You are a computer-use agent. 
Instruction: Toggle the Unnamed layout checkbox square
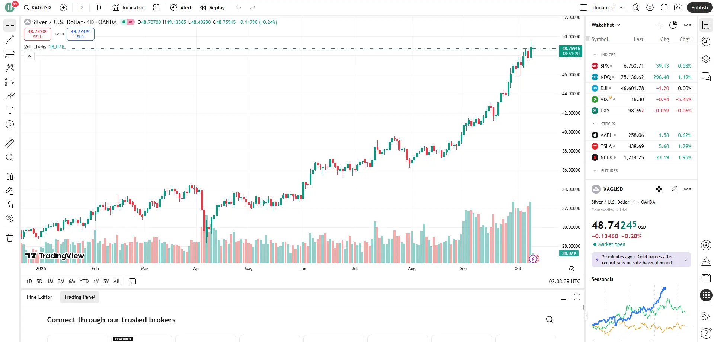click(583, 7)
